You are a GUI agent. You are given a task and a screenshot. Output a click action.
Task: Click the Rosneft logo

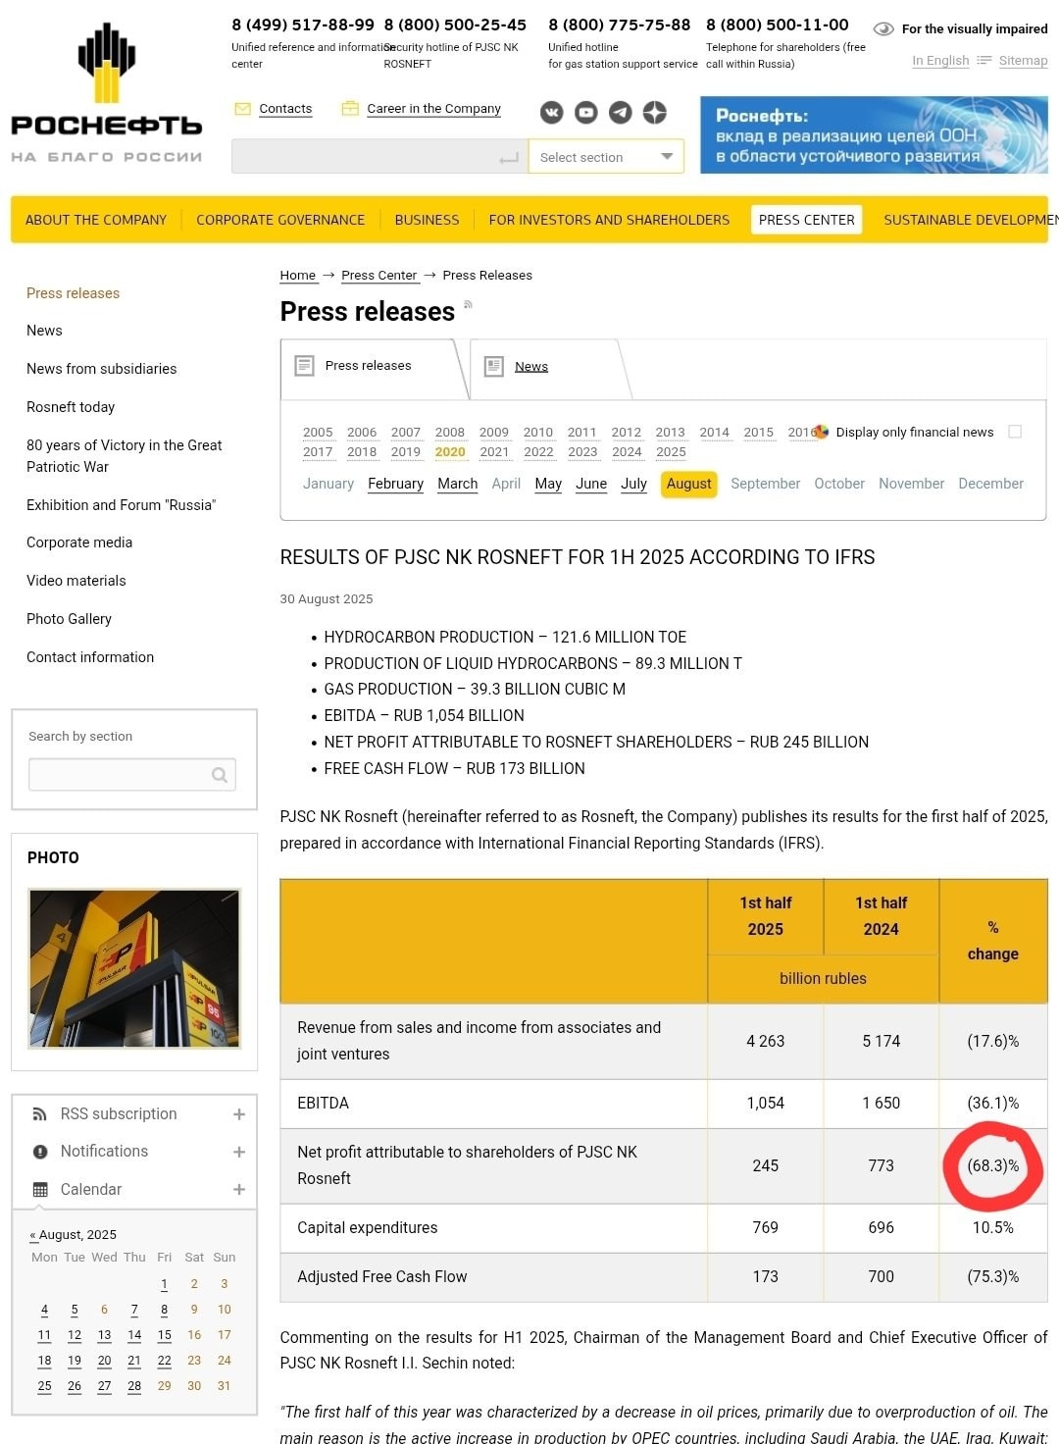106,93
